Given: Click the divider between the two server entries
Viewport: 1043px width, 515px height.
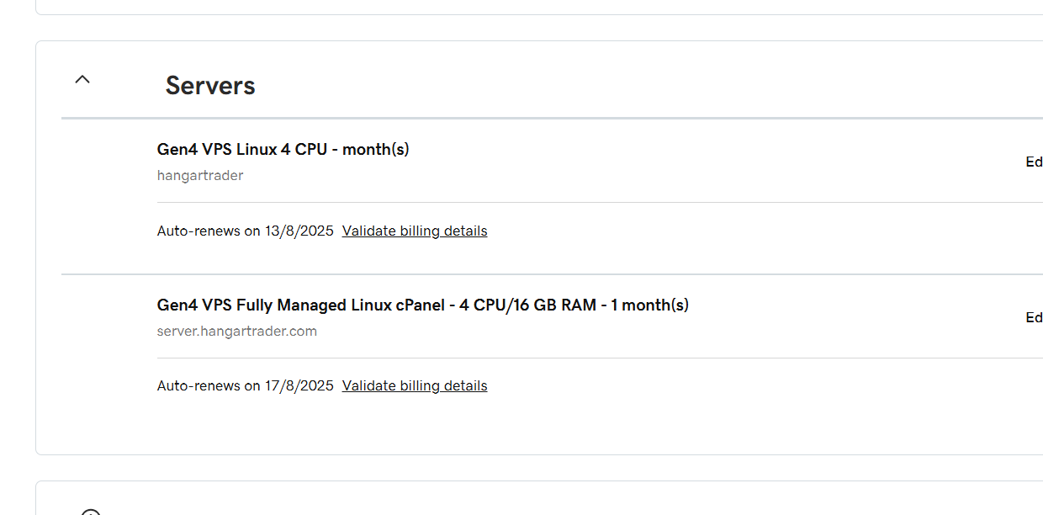Looking at the screenshot, I should [x=552, y=274].
